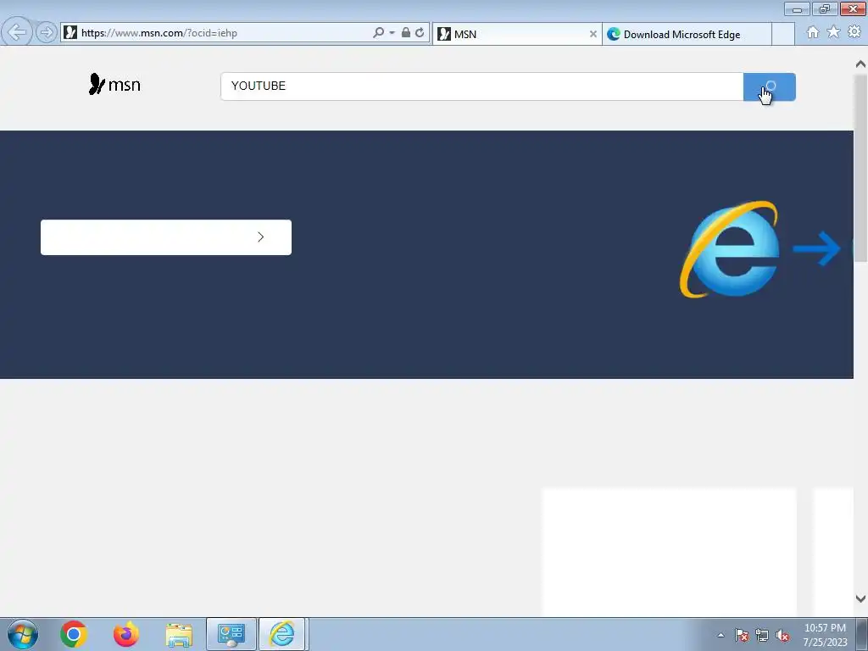Show hidden system tray icons arrow

[x=721, y=635]
